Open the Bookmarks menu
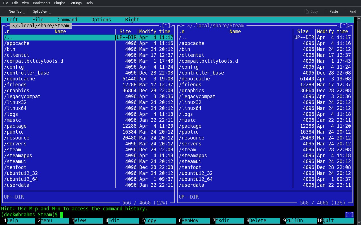The image size is (361, 225). [41, 3]
